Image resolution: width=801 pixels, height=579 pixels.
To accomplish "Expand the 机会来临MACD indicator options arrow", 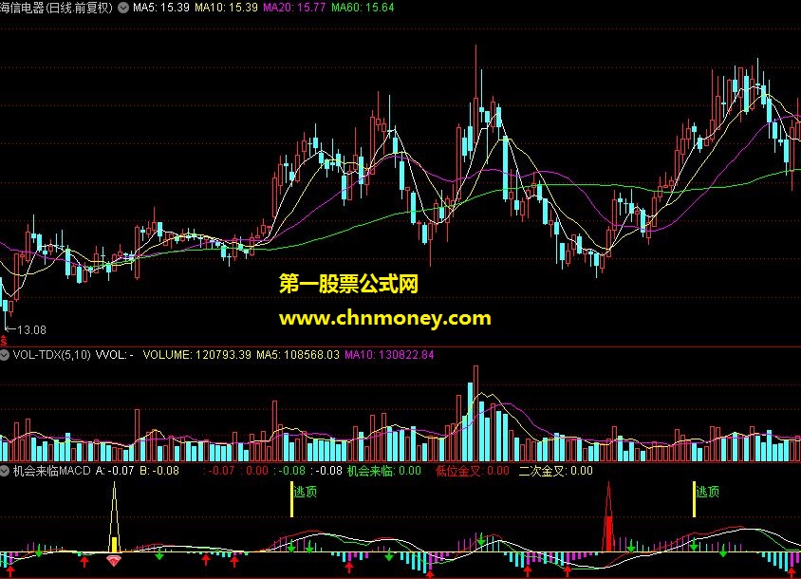I will pos(5,471).
